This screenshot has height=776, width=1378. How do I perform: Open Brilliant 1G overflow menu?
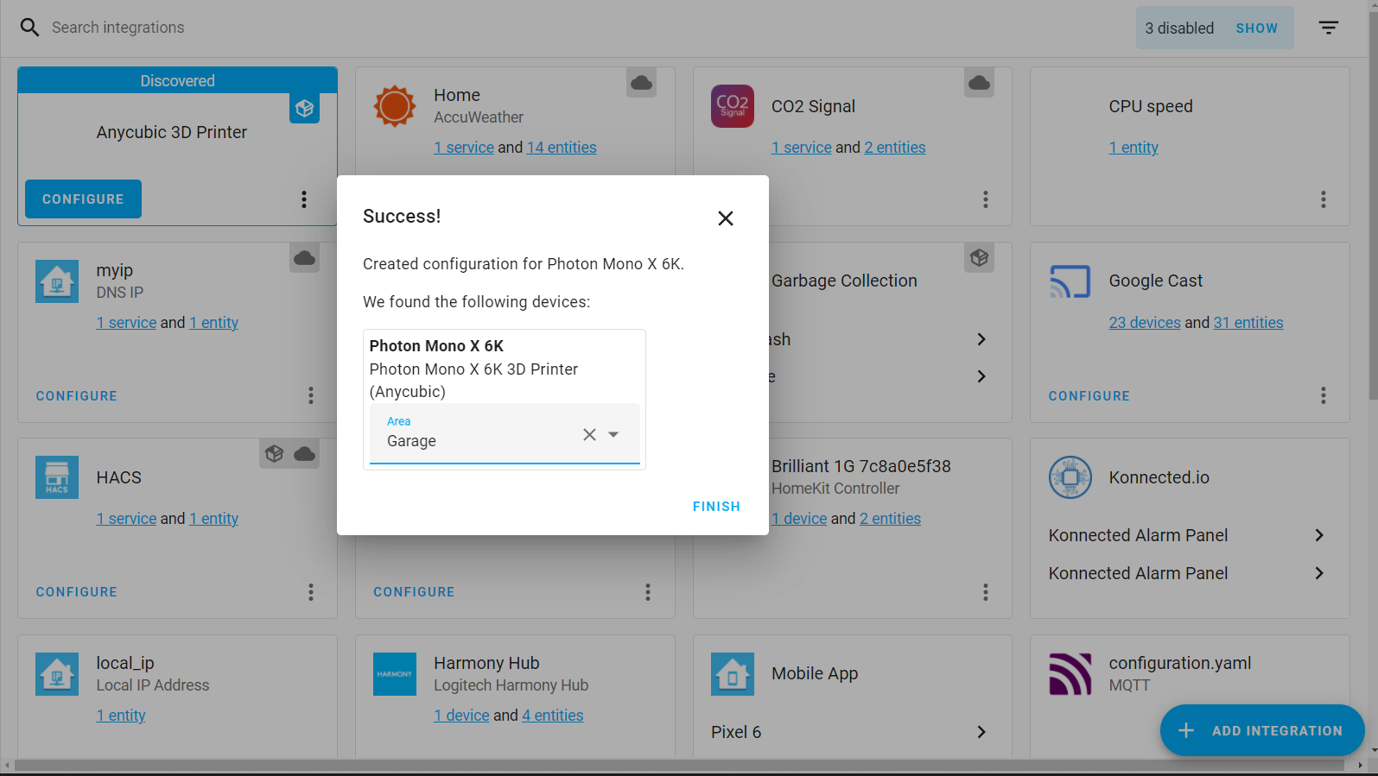pos(986,592)
